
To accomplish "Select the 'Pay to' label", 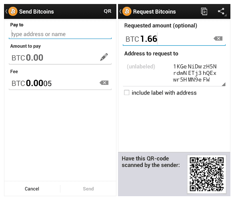I will 17,25.
